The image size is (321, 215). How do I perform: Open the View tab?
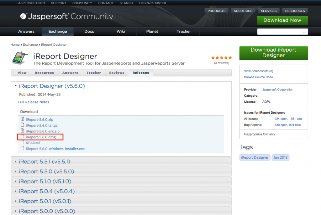point(22,73)
